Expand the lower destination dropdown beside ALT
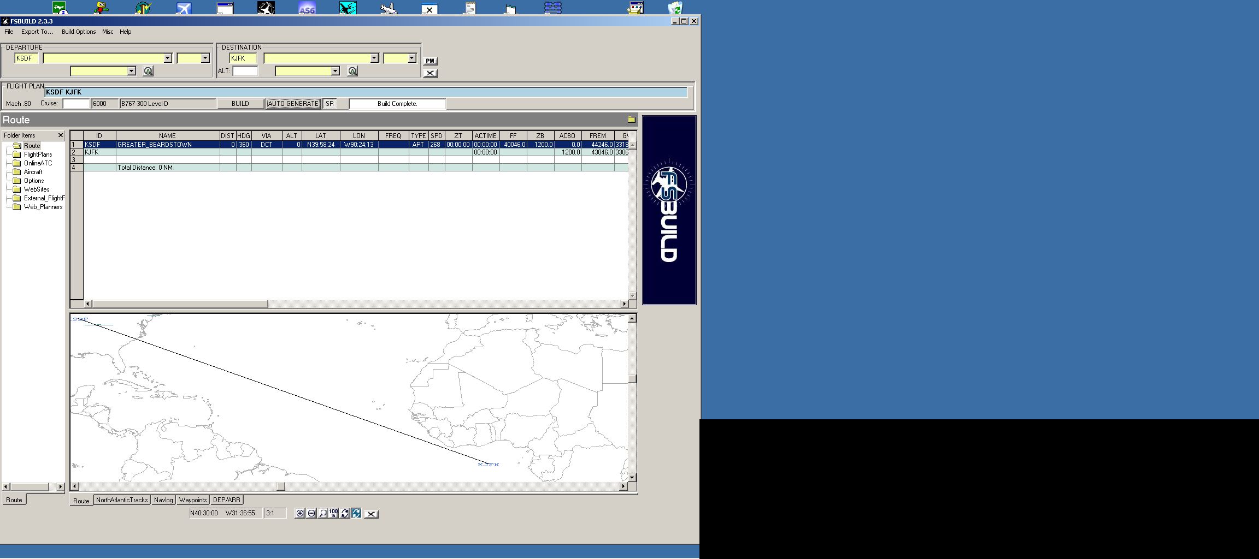1259x559 pixels. tap(336, 71)
